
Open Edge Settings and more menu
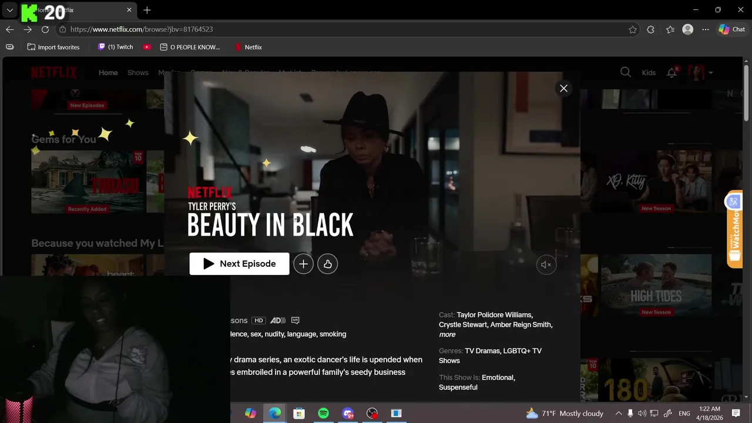point(706,29)
